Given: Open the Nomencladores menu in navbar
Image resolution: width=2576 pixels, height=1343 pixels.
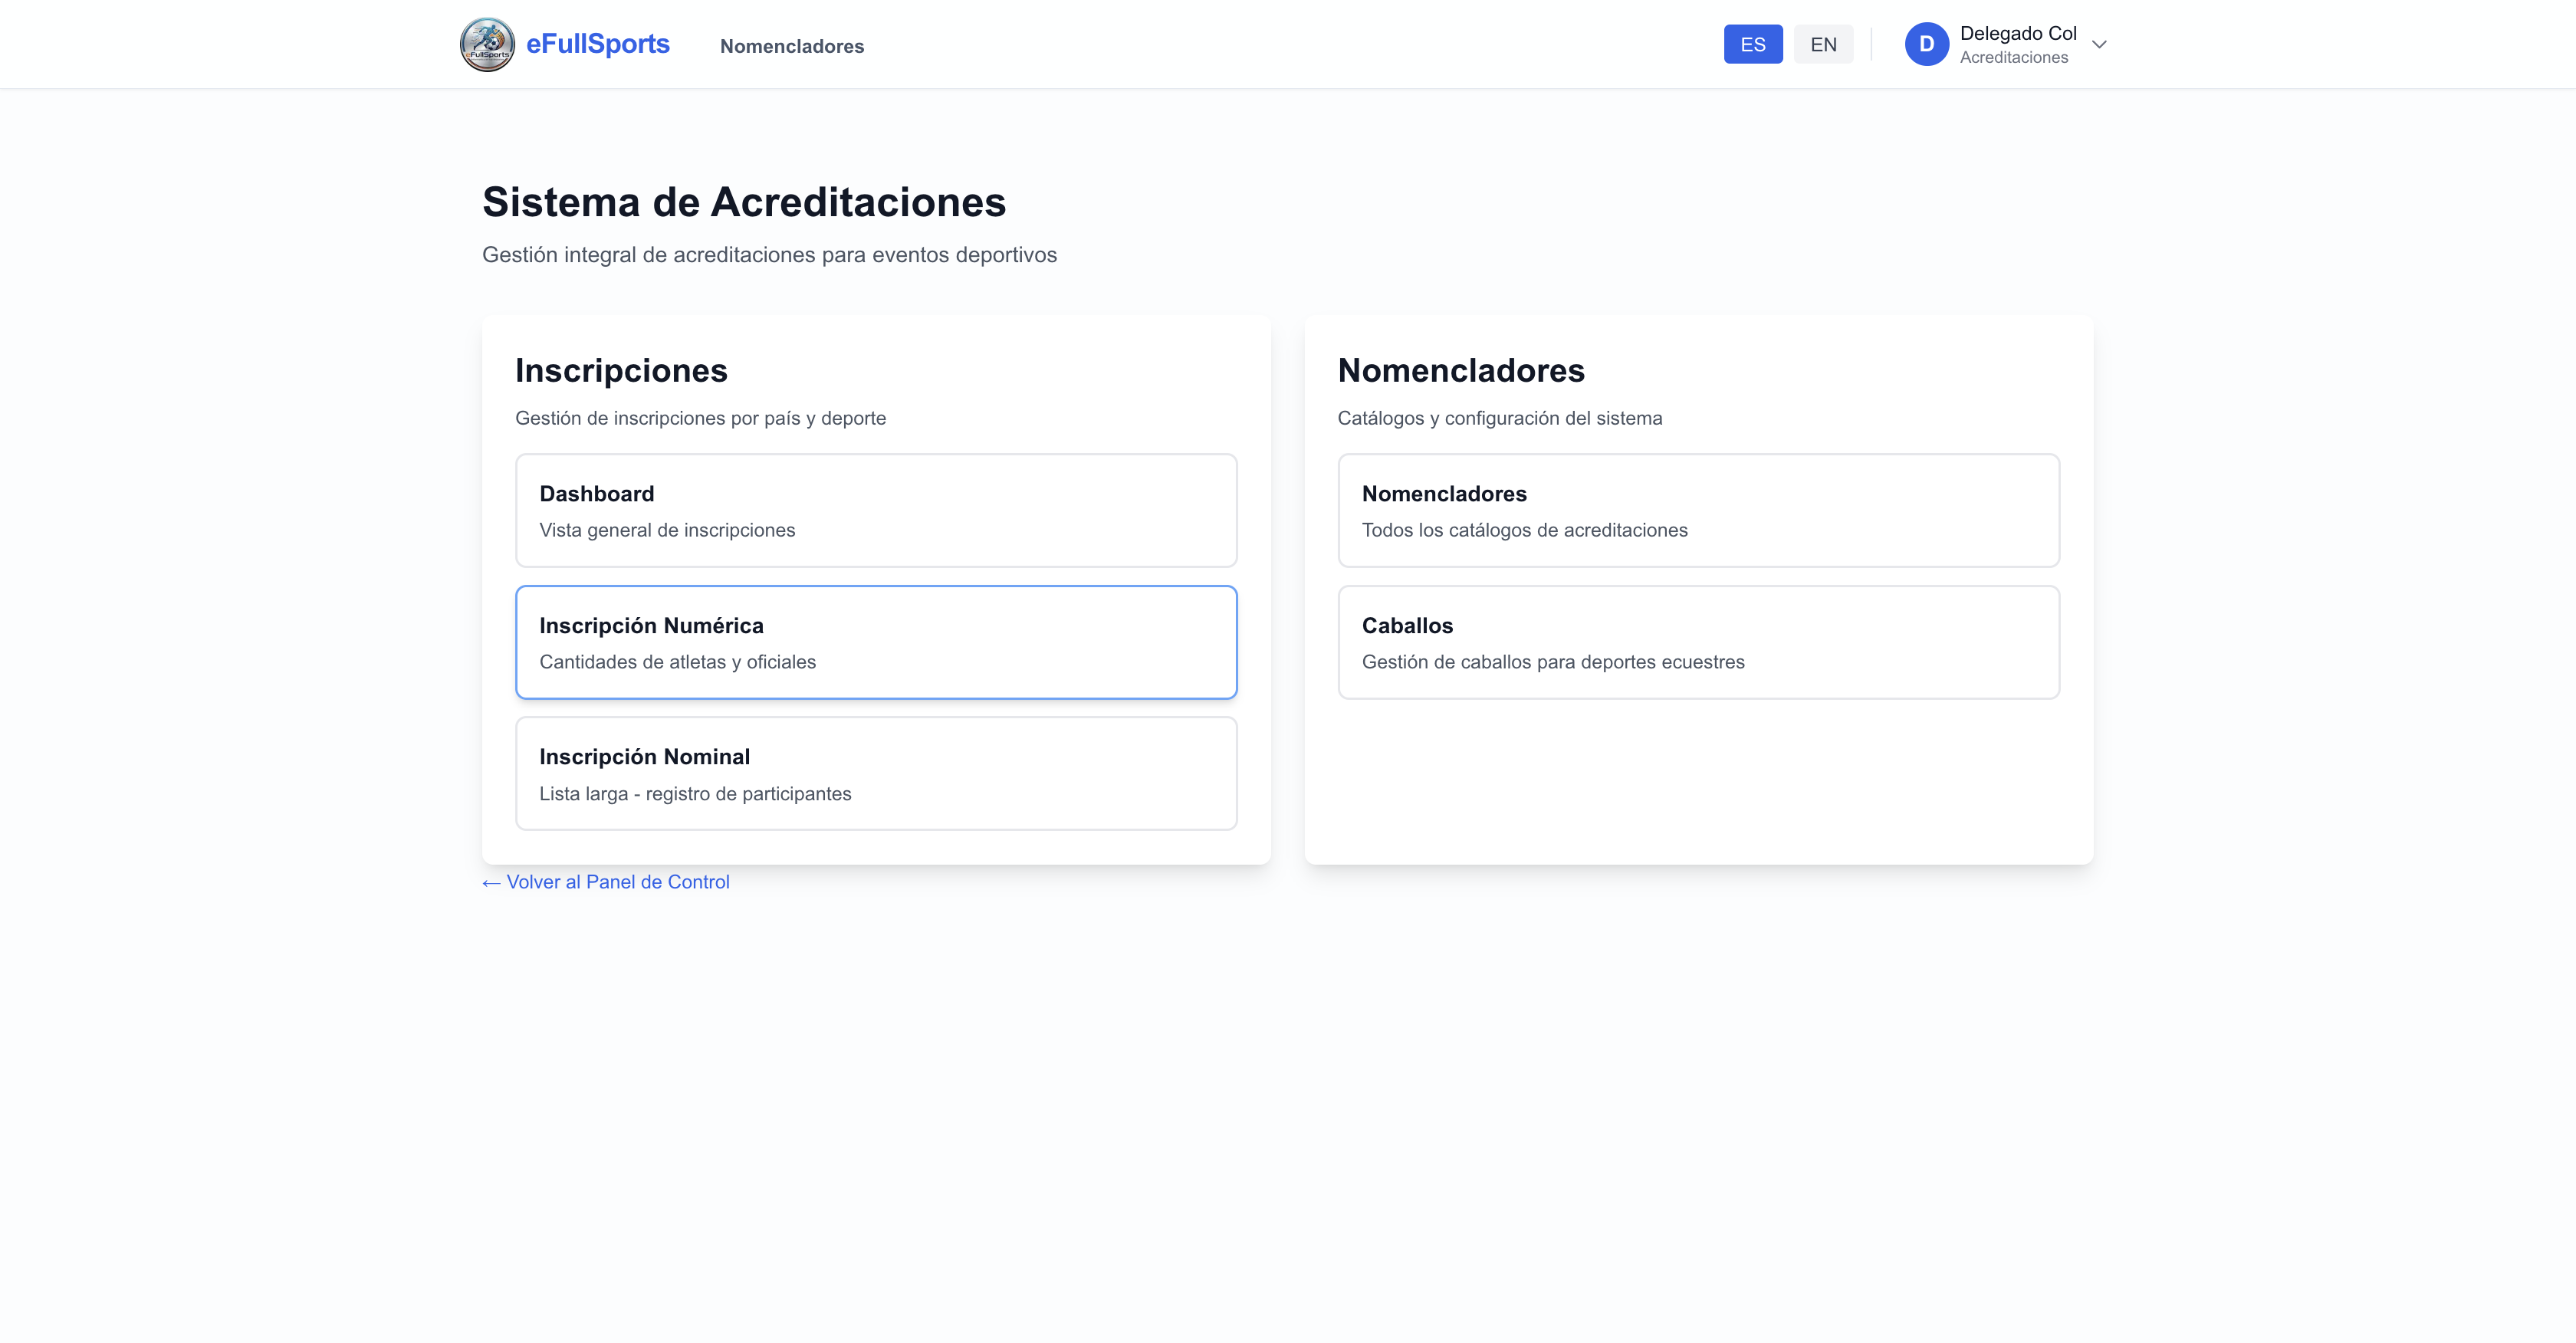Looking at the screenshot, I should tap(791, 46).
